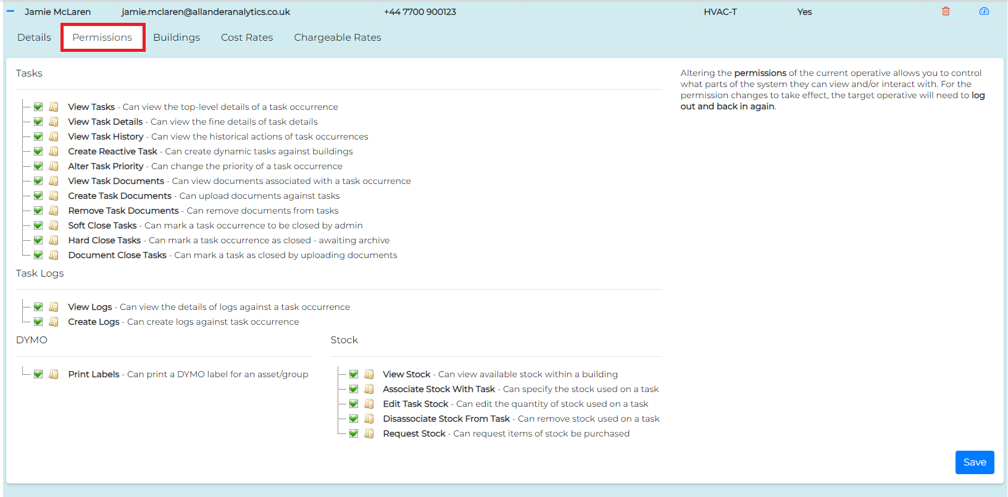Toggle the Disassociate Stock From Task checkbox
Viewport: 1008px width, 497px height.
click(x=354, y=419)
